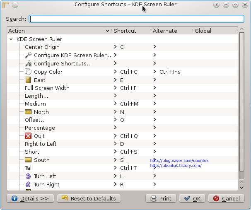Viewport: 251px width, 210px height.
Task: Click Reset to Defaults button
Action: 89,198
